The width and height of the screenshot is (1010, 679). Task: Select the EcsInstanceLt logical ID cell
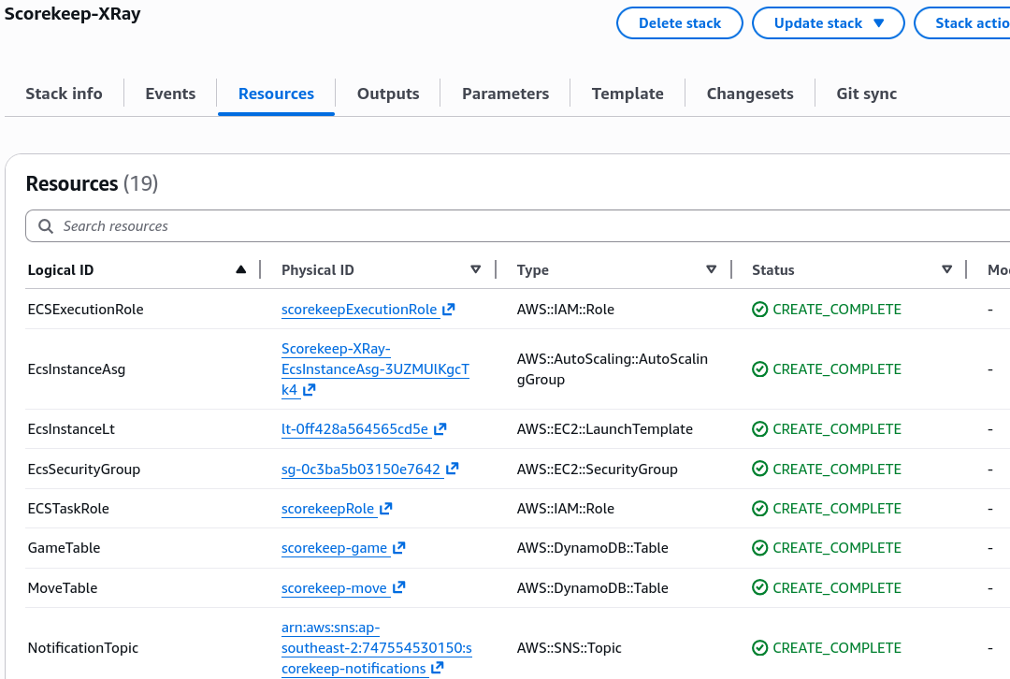71,429
